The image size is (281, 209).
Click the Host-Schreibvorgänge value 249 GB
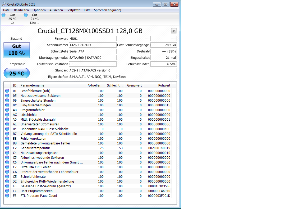coord(164,45)
